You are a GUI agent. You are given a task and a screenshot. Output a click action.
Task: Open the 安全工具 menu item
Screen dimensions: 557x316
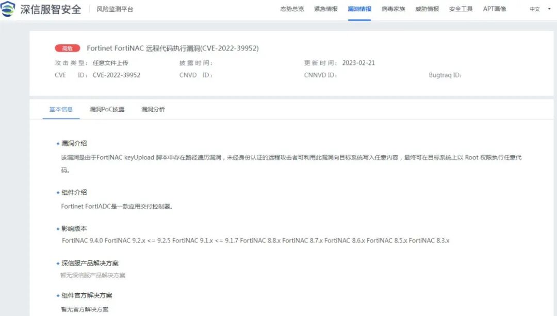461,9
